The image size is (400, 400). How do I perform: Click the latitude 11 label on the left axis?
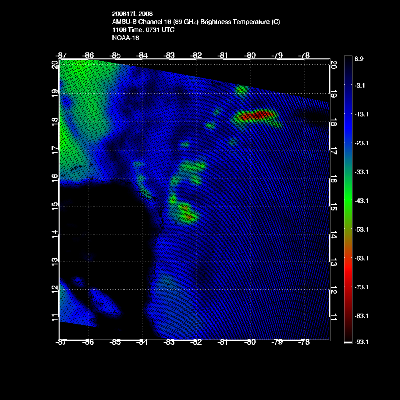[55, 317]
